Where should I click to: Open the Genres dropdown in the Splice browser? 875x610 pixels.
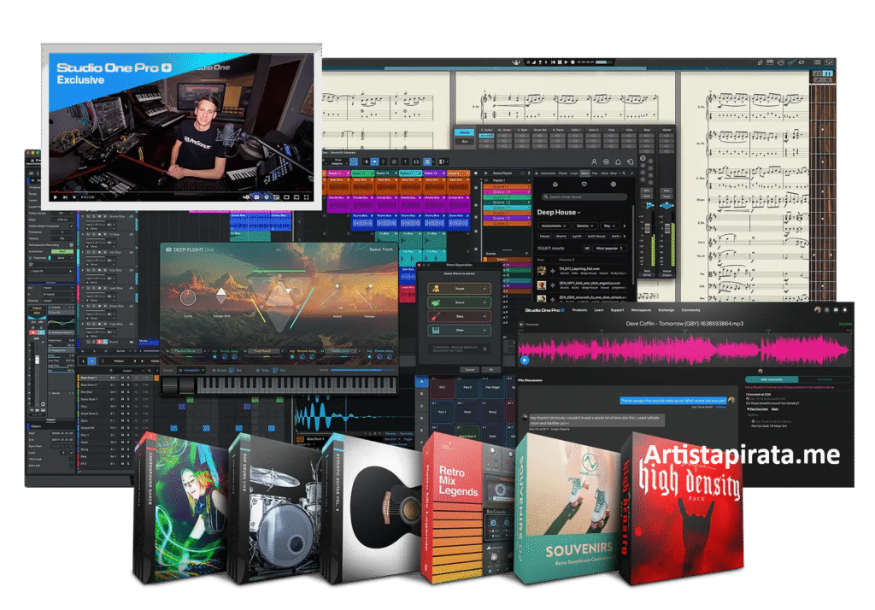point(585,226)
